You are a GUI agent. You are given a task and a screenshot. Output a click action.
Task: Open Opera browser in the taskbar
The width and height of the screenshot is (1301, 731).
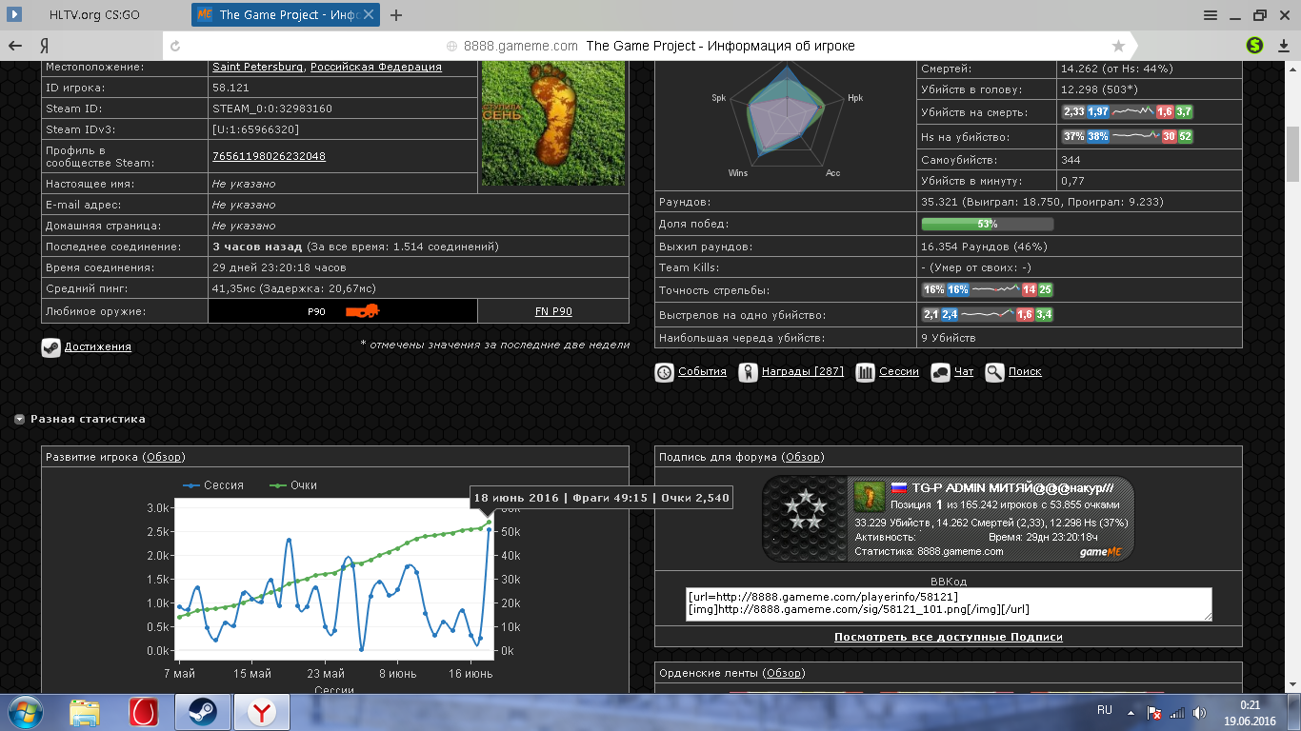pos(144,712)
